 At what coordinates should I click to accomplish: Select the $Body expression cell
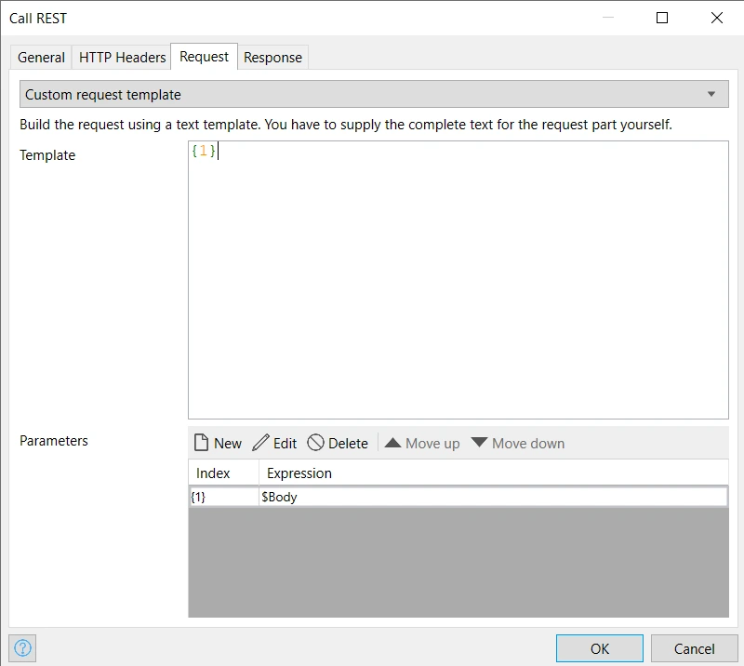click(494, 497)
